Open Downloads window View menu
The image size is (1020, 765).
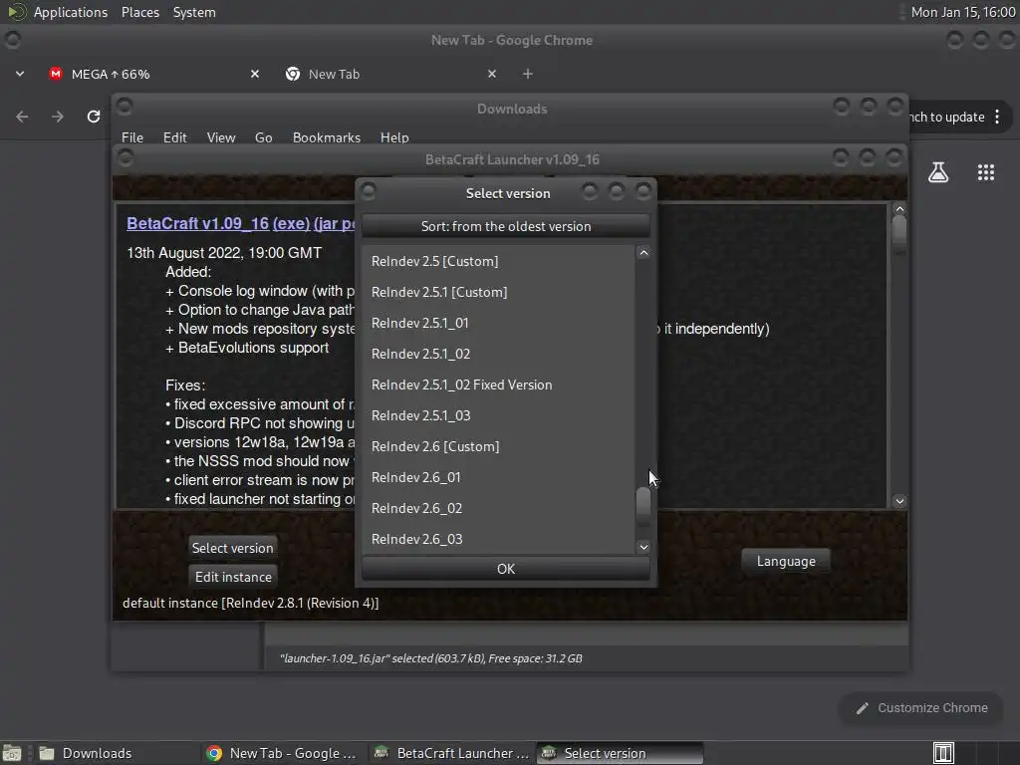221,137
